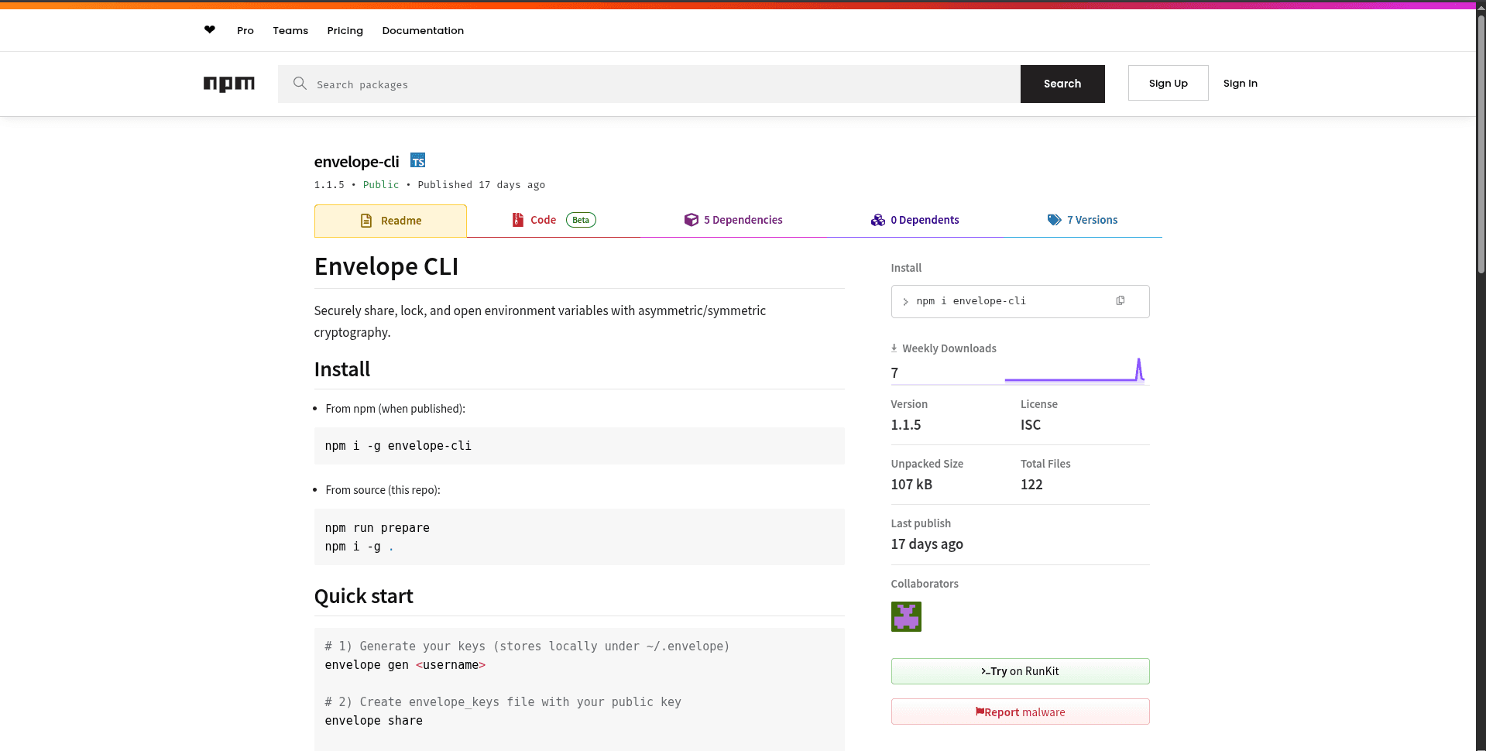Image resolution: width=1486 pixels, height=751 pixels.
Task: Click the version value '1.1.5' in sidebar
Action: coord(906,425)
